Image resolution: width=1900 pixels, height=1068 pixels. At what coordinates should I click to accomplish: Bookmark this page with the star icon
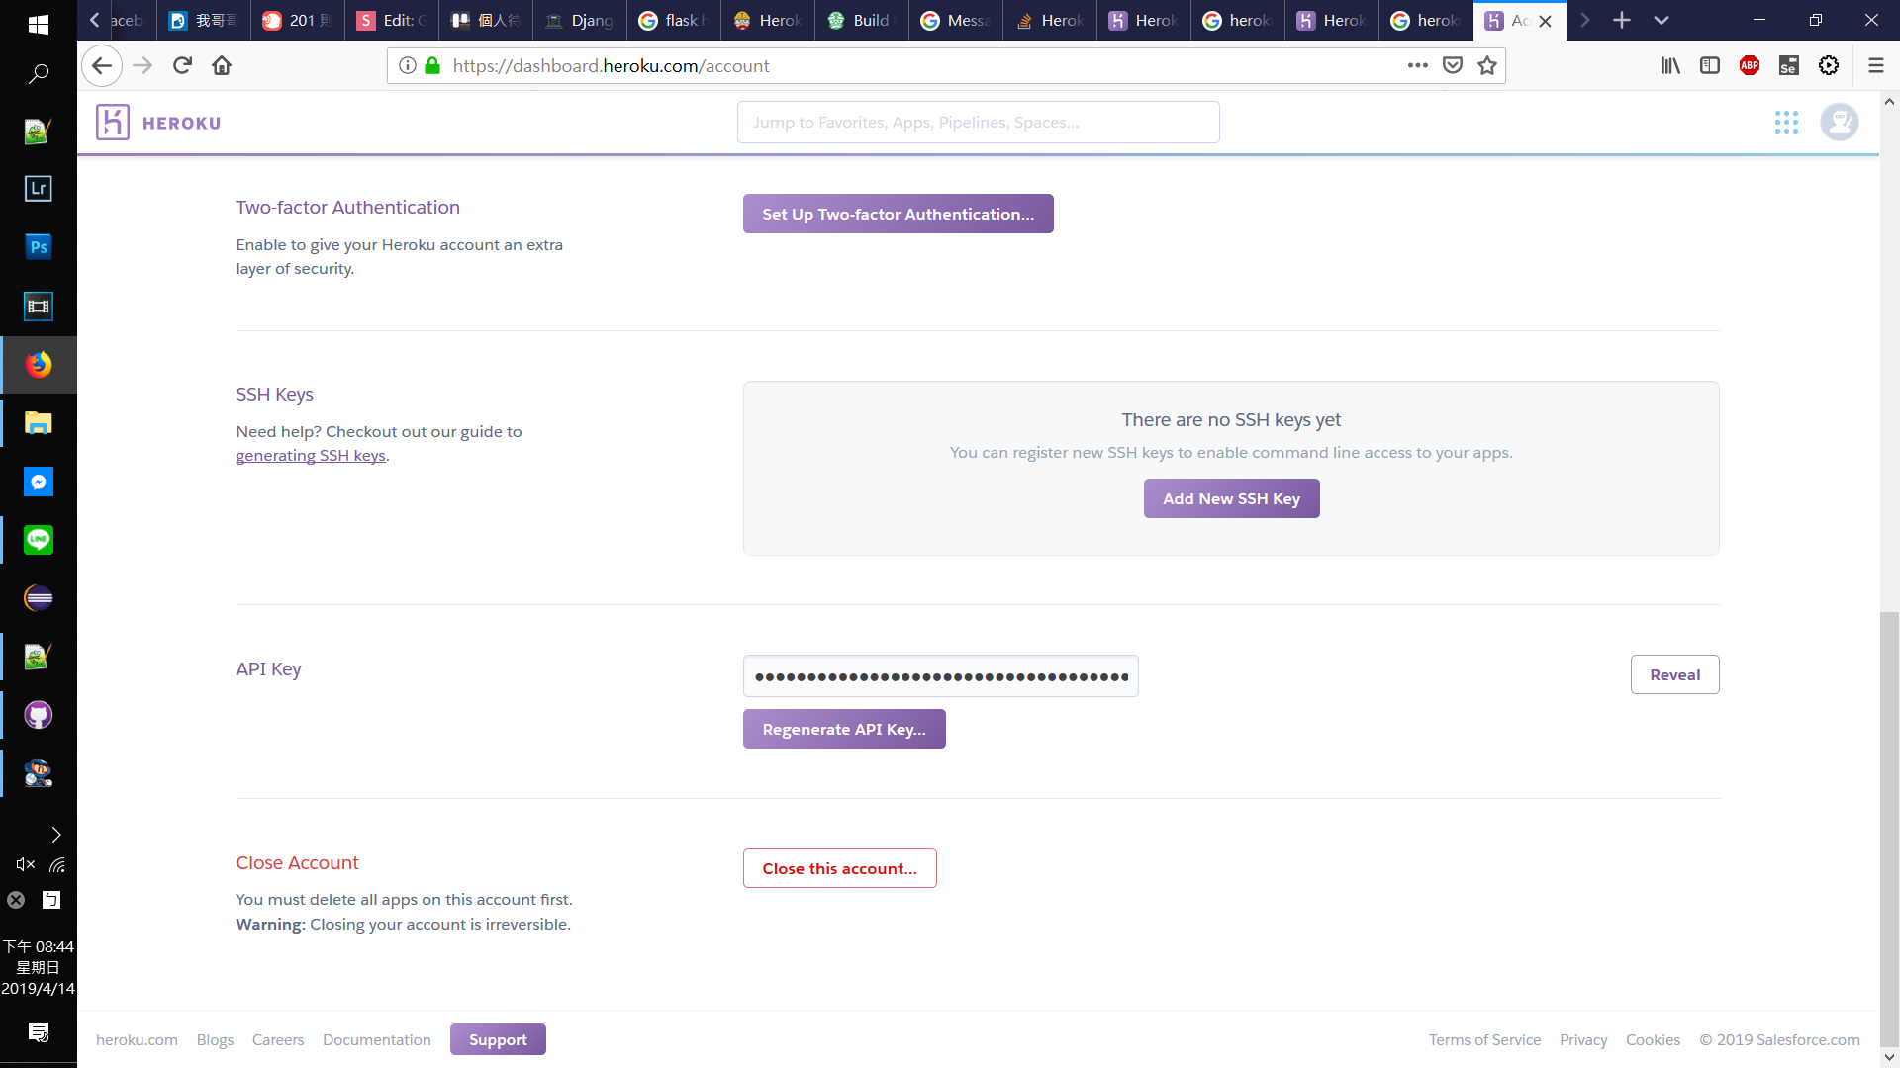coord(1487,66)
